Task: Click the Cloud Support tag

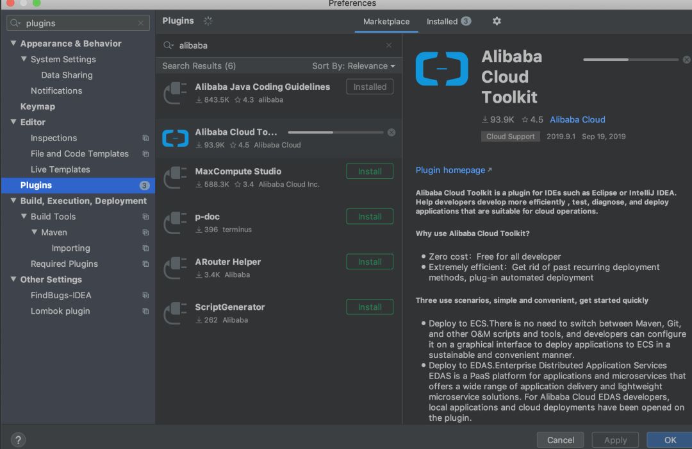Action: point(510,137)
